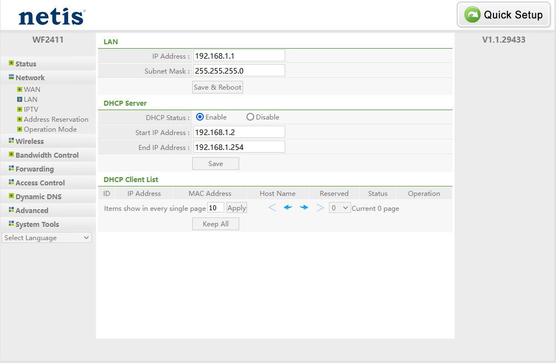Screen dimensions: 556x363
Task: Open the WAN settings page
Action: [x=32, y=90]
